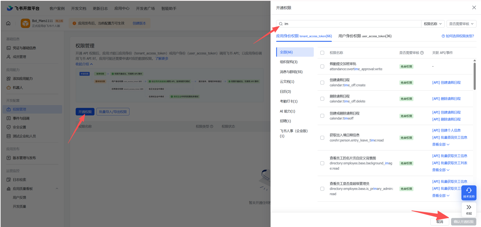Click the 创建版本 link
Image resolution: width=481 pixels, height=227 pixels.
tap(139, 23)
